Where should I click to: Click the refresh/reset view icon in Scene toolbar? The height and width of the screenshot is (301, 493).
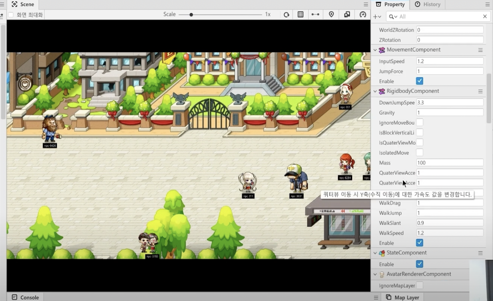click(x=286, y=14)
